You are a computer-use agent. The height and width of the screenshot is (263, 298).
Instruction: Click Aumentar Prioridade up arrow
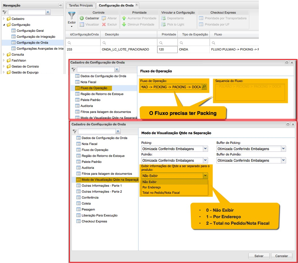coord(124,18)
